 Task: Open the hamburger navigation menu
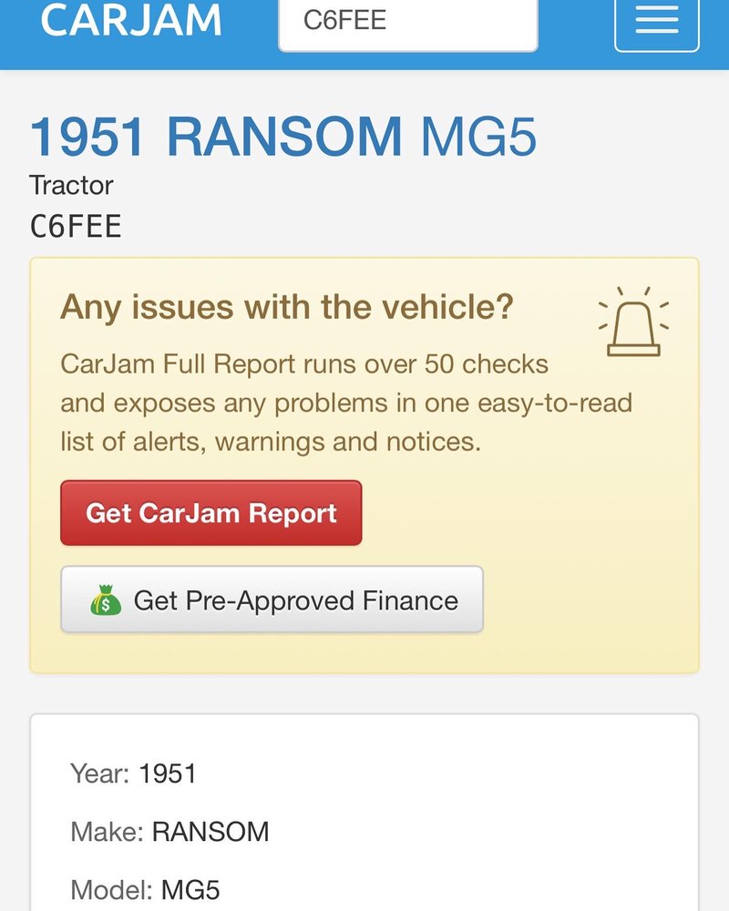click(656, 24)
